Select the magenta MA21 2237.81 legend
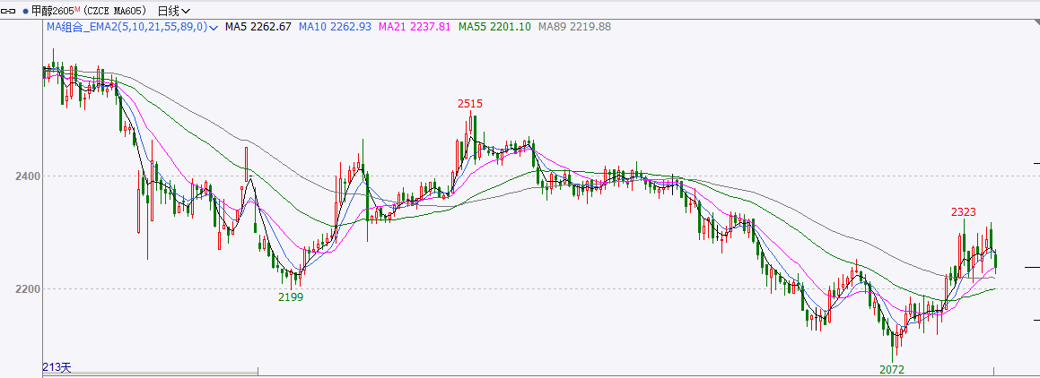Viewport: 1040px width, 378px height. [415, 28]
